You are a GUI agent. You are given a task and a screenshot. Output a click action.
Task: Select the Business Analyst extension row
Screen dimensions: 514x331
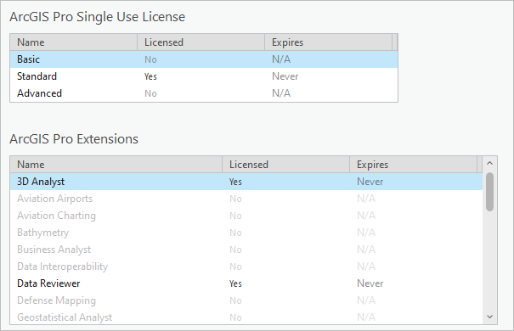click(246, 250)
